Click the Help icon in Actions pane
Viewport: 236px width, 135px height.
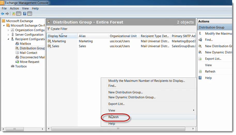pos(200,78)
